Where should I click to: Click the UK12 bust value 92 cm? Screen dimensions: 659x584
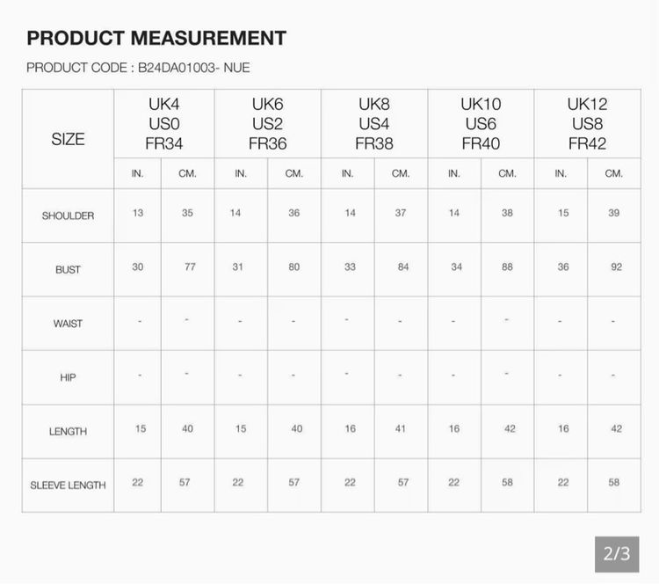pyautogui.click(x=616, y=266)
